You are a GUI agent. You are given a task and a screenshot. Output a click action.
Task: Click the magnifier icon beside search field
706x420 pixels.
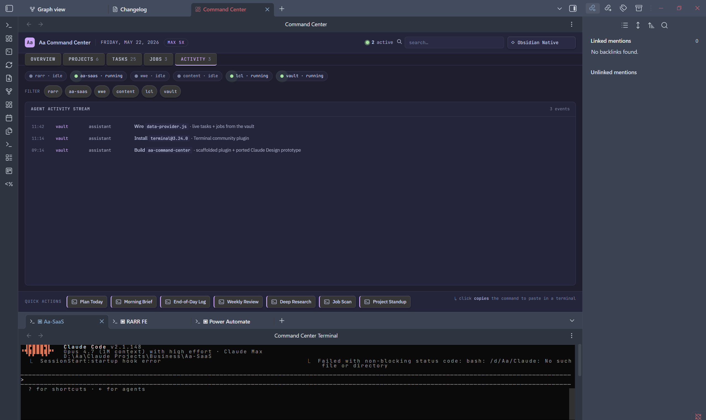tap(399, 42)
